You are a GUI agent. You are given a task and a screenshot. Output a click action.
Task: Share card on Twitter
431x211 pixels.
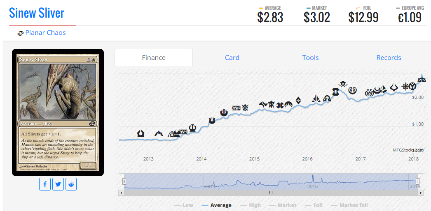click(58, 184)
